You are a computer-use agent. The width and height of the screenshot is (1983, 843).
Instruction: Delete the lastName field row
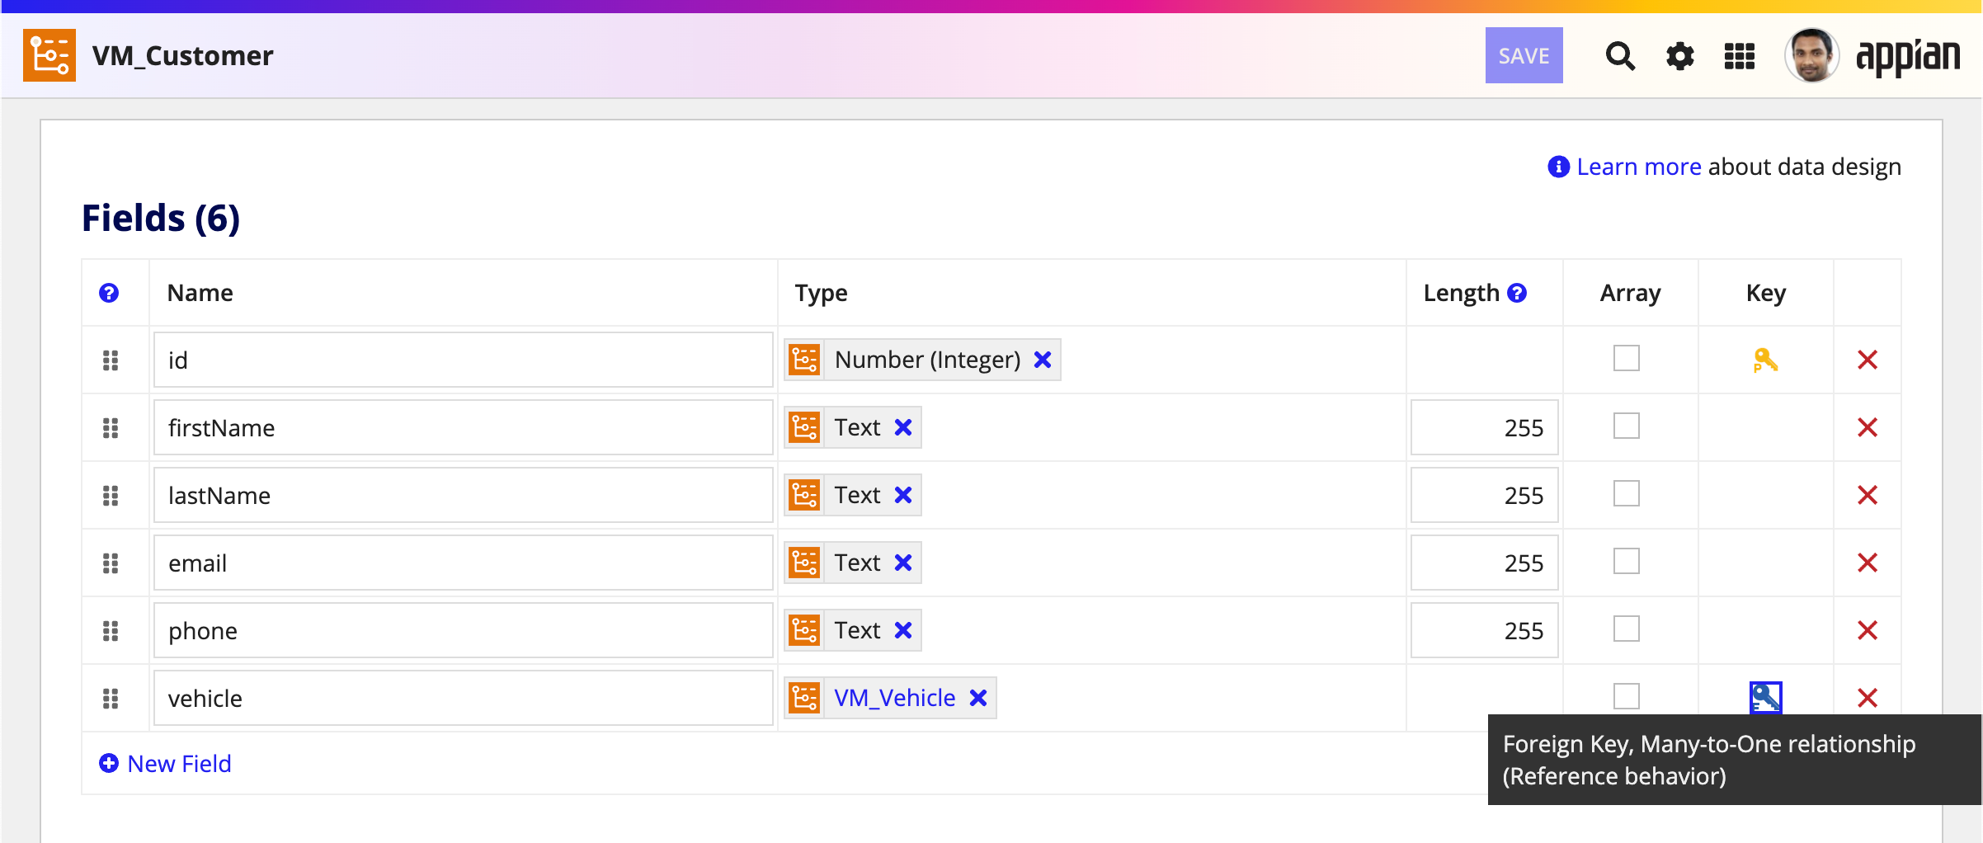(x=1868, y=495)
